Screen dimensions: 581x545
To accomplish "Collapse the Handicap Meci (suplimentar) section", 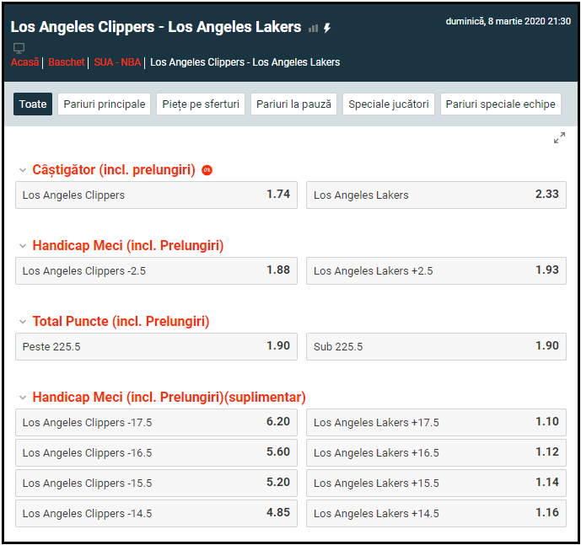I will click(x=23, y=398).
